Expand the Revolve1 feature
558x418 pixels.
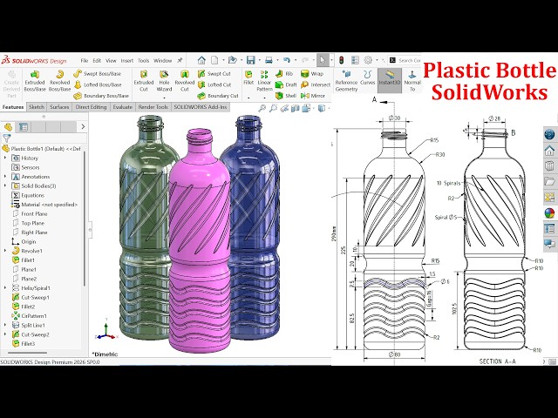tap(5, 251)
